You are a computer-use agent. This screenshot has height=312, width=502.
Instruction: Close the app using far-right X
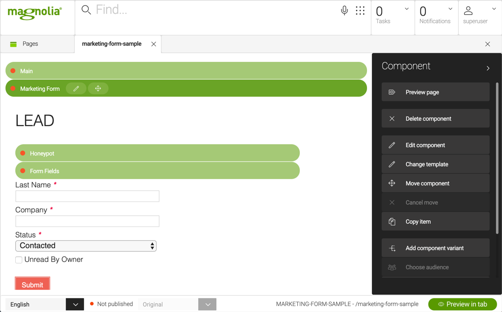[x=488, y=44]
